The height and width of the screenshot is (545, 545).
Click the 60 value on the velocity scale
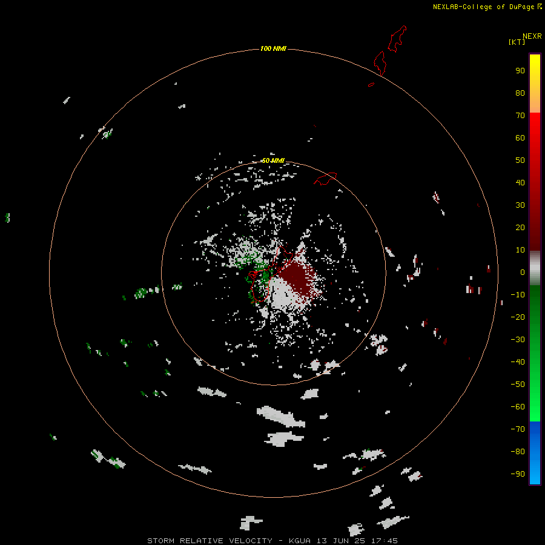[x=520, y=137]
